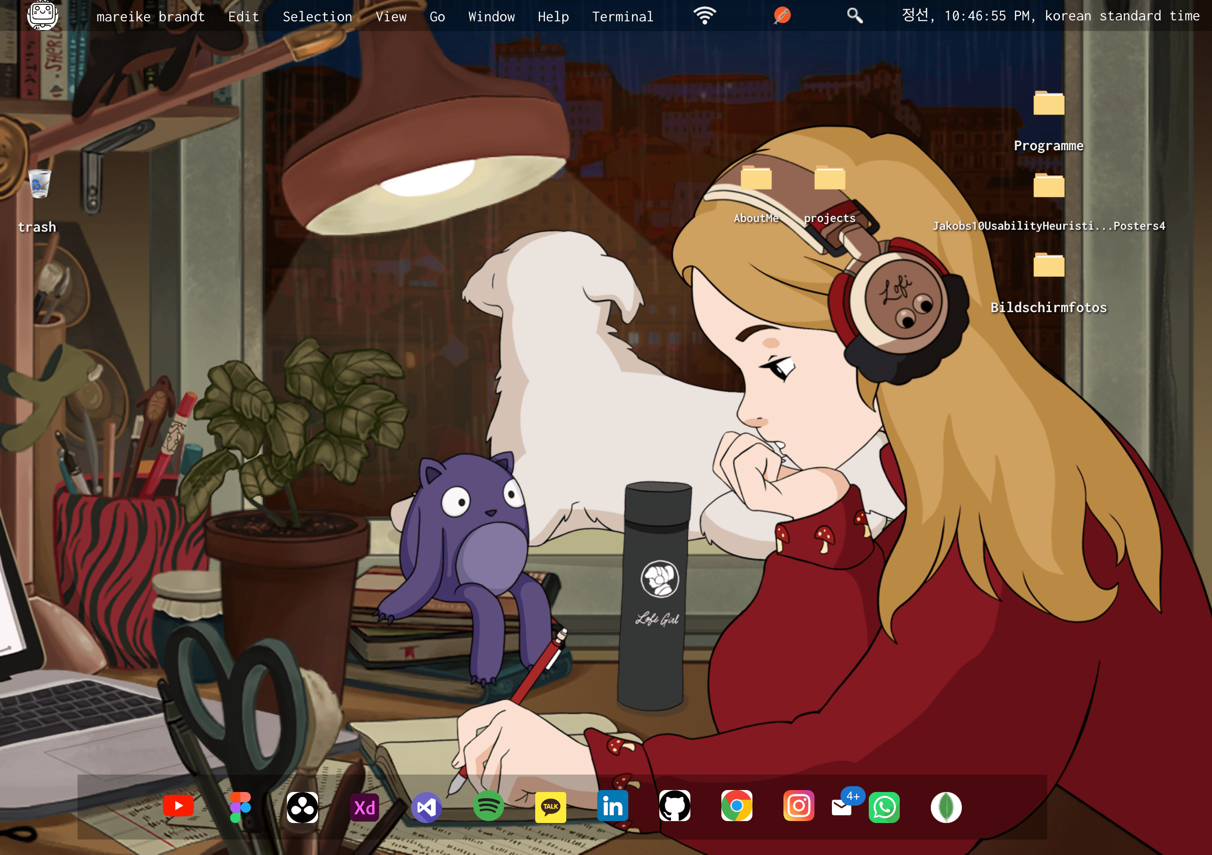Image resolution: width=1212 pixels, height=855 pixels.
Task: Launch Google Chrome from the dock
Action: coord(736,806)
